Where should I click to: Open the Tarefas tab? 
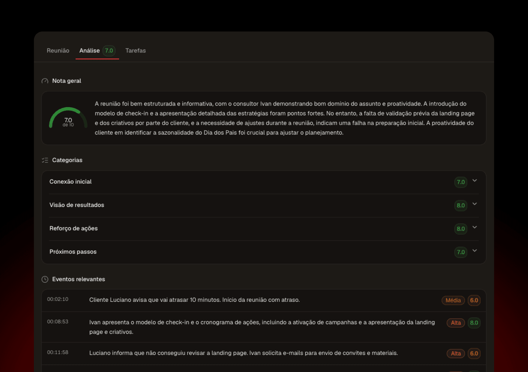(x=136, y=51)
